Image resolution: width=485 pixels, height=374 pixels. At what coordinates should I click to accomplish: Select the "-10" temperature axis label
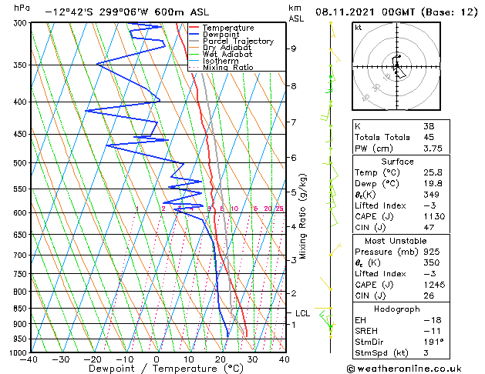click(x=125, y=359)
